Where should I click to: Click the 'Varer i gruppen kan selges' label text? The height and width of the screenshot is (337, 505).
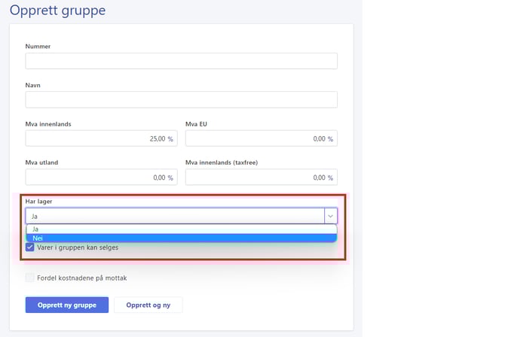click(78, 247)
